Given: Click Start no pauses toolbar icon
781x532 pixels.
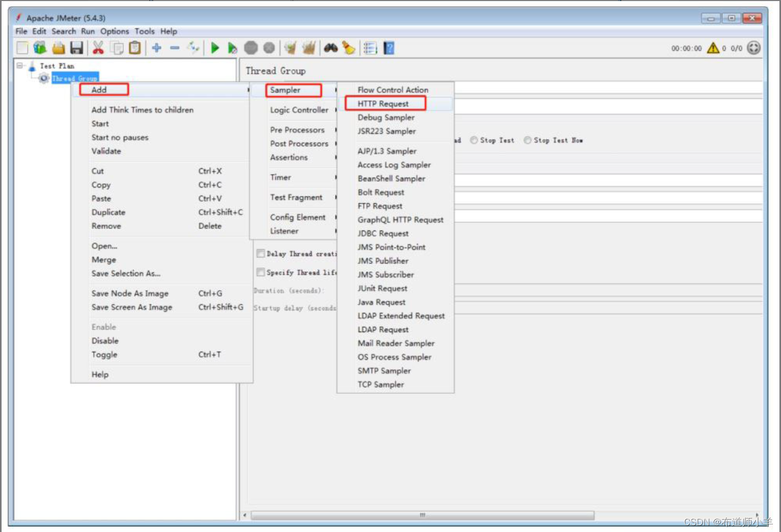Looking at the screenshot, I should [x=232, y=48].
